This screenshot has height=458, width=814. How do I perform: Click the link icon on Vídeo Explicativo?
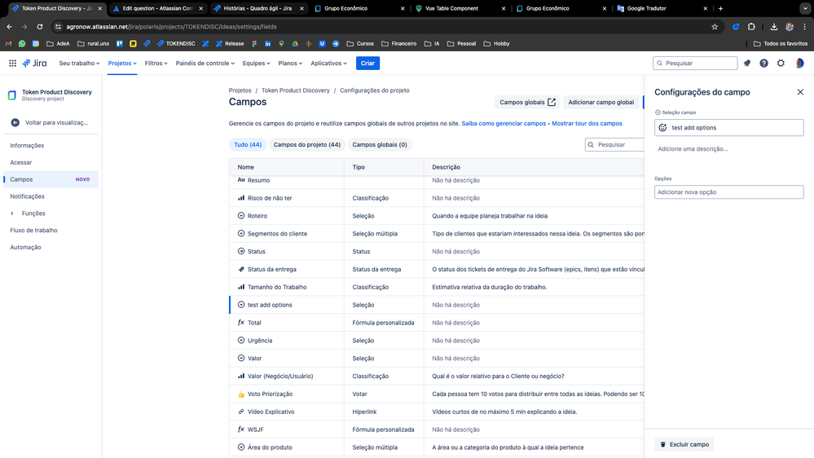click(241, 412)
